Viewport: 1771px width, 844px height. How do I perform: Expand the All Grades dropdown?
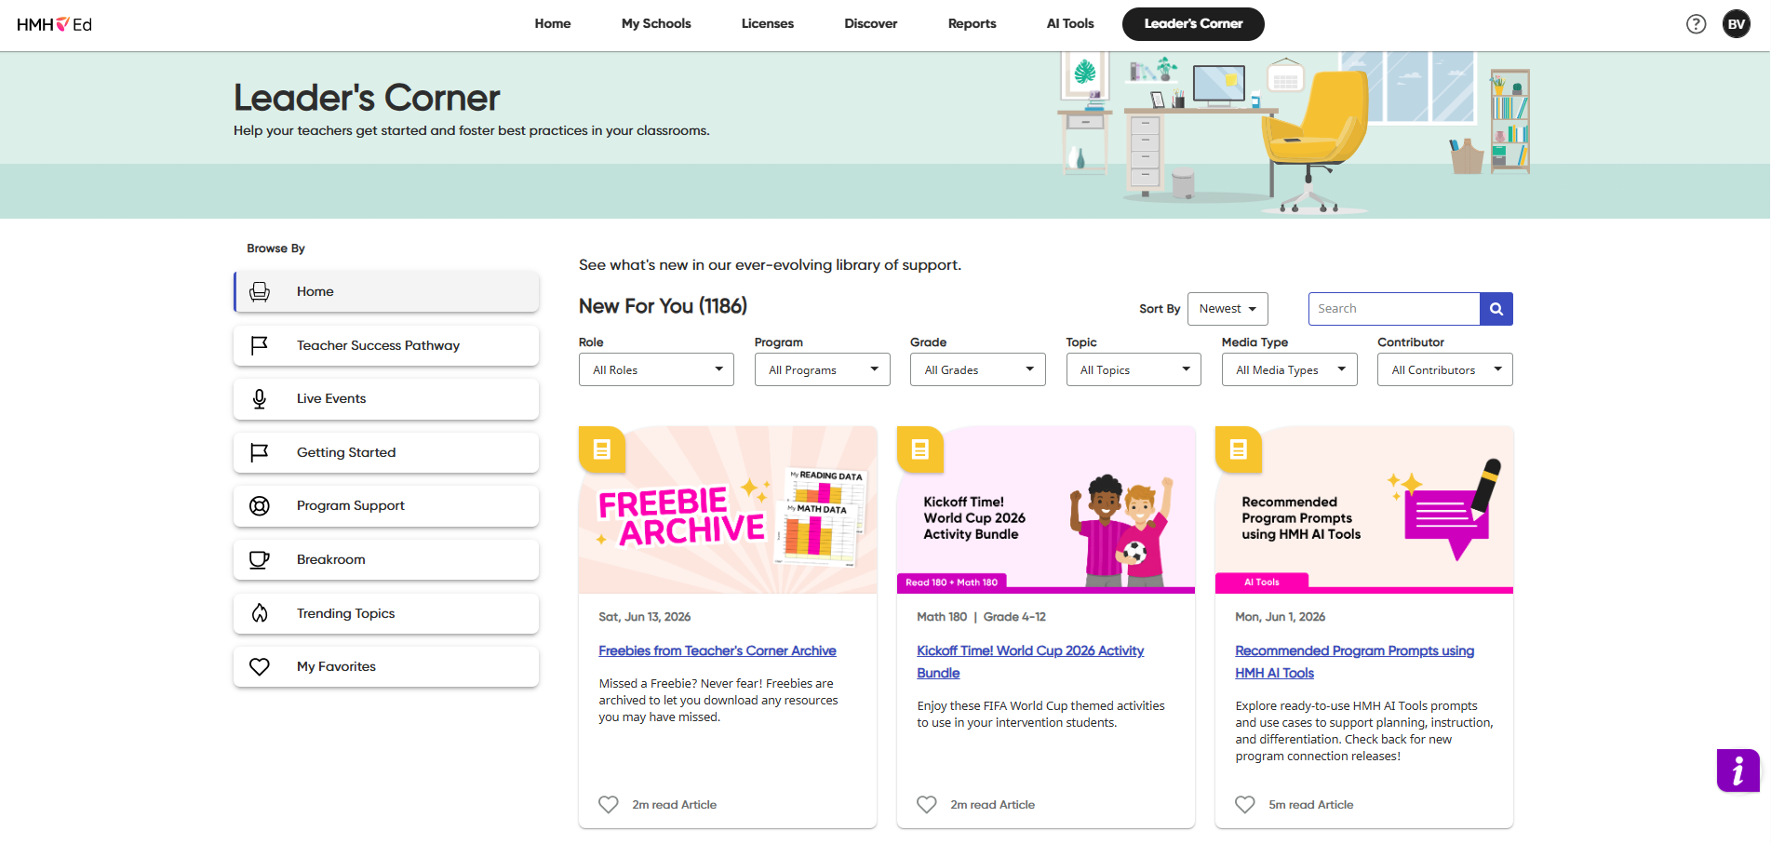coord(978,369)
